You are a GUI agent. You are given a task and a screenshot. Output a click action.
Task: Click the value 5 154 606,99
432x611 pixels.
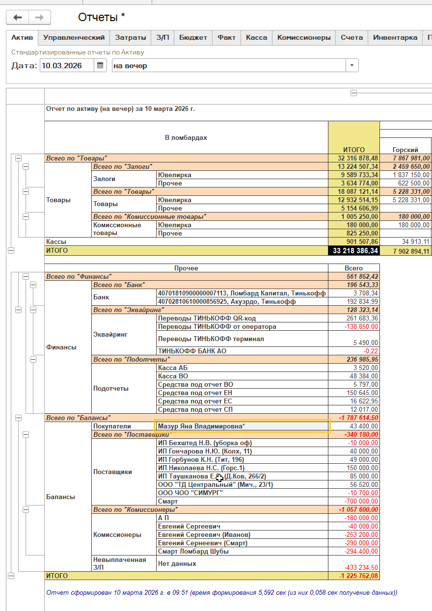point(354,208)
